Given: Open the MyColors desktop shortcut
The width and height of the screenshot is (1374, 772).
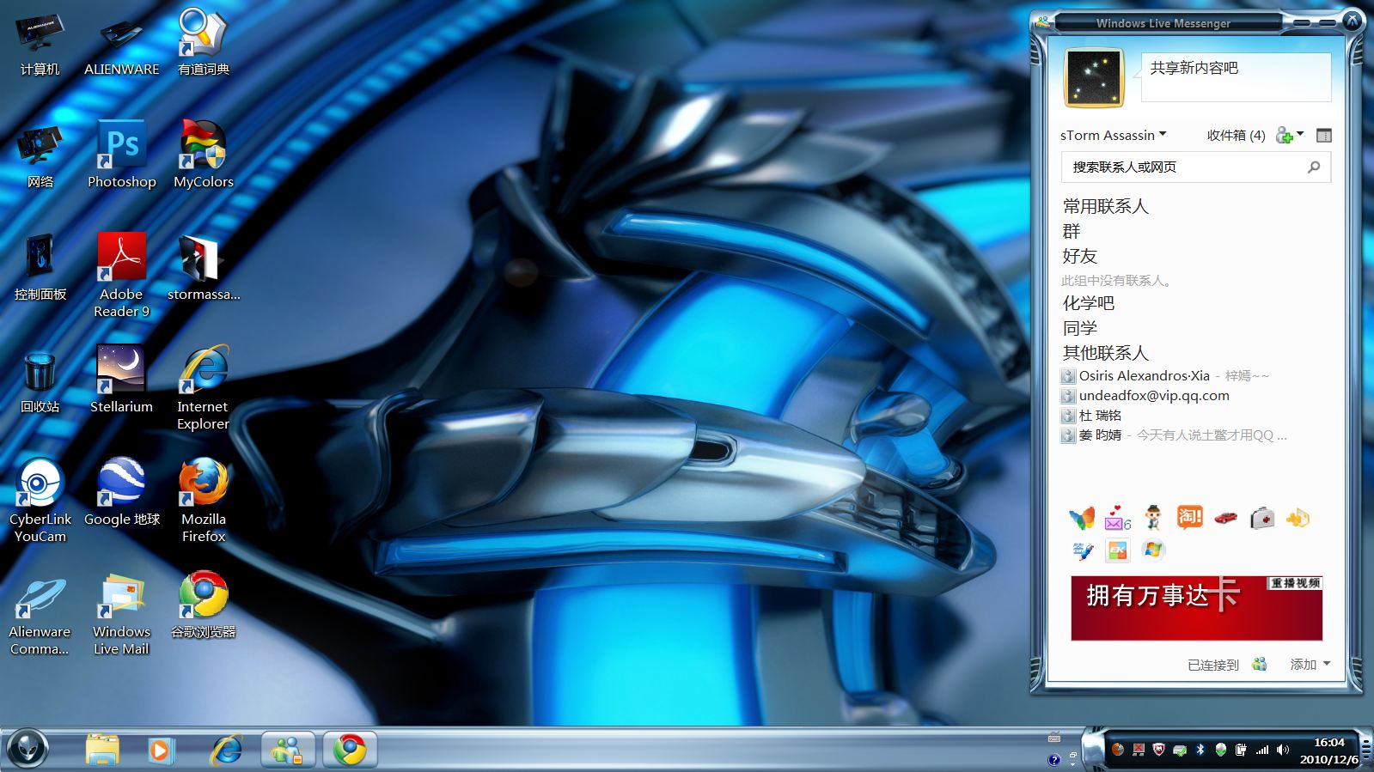Looking at the screenshot, I should click(204, 154).
